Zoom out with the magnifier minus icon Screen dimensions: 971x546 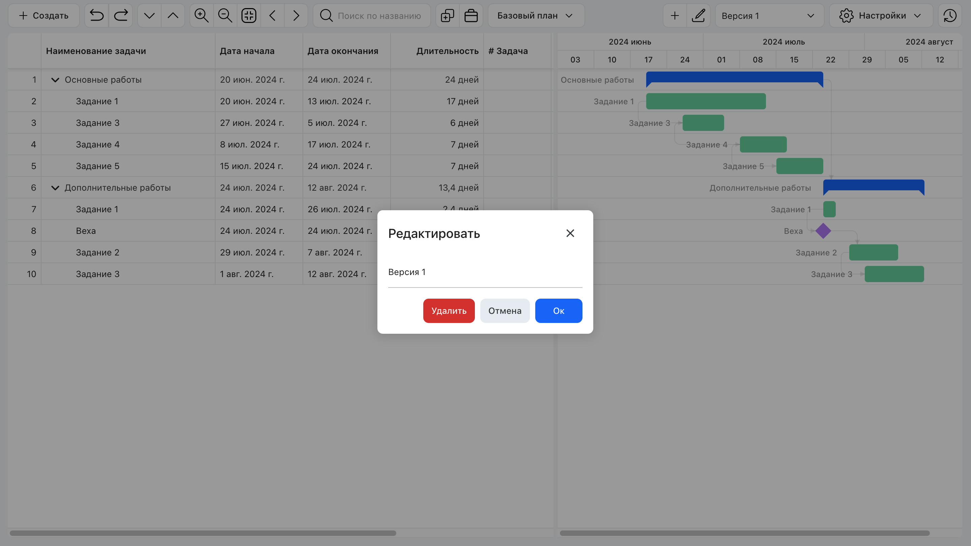coord(225,16)
